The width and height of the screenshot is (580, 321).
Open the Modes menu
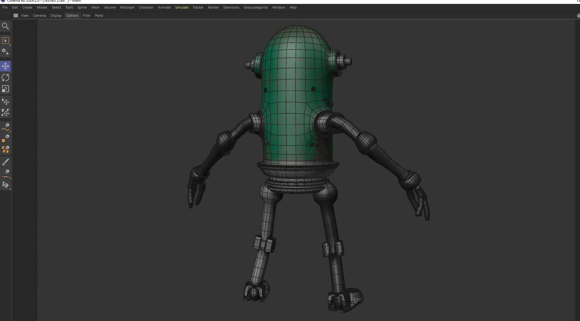coord(42,8)
